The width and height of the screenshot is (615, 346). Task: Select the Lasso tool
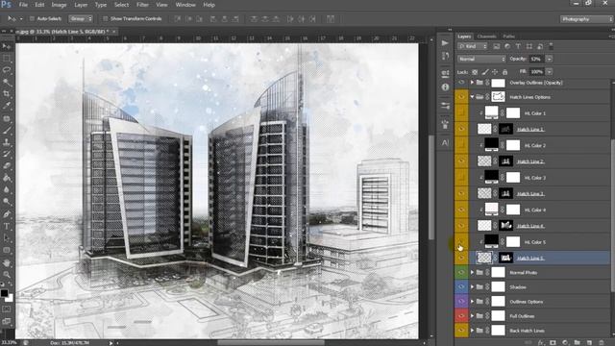click(7, 70)
